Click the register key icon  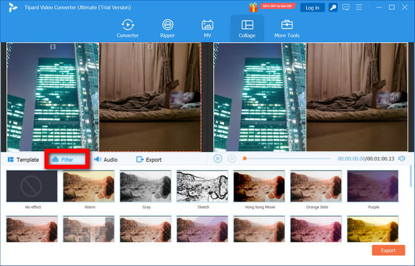click(x=333, y=8)
